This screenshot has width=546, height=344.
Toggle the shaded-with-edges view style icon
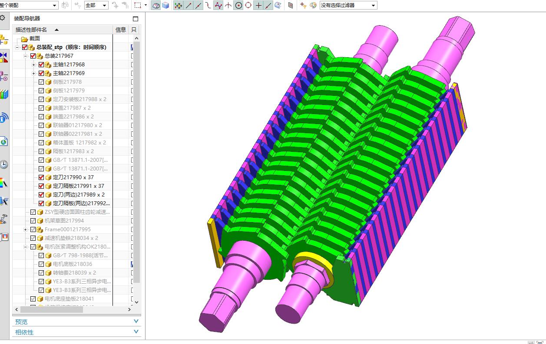pos(156,5)
